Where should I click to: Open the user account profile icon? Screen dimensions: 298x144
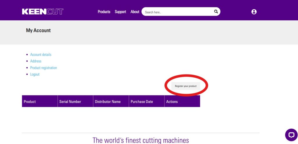[x=254, y=12]
